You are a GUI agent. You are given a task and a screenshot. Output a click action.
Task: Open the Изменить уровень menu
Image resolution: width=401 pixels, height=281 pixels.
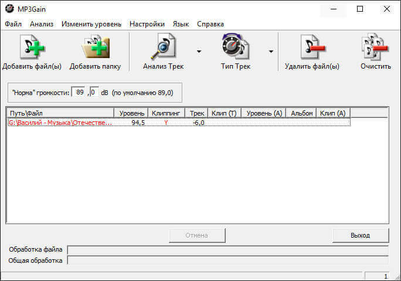click(91, 24)
